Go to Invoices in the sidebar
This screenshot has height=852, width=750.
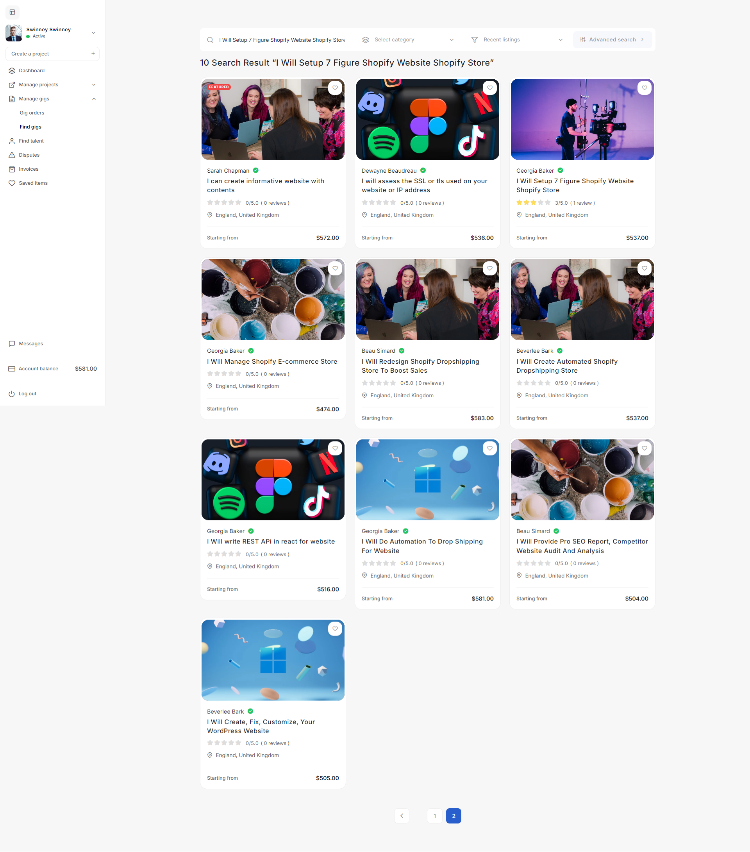(x=29, y=169)
